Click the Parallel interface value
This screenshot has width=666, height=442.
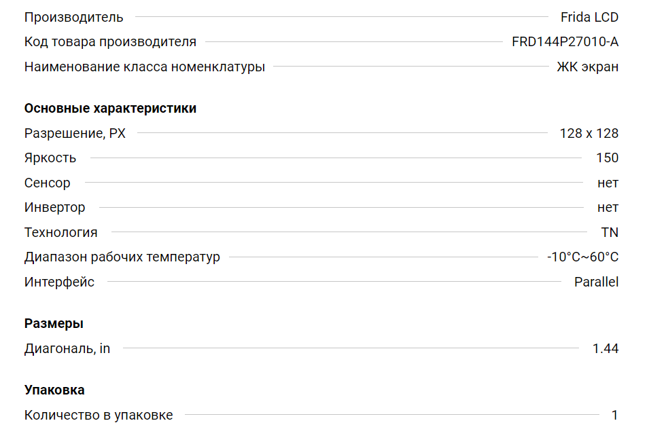click(x=596, y=282)
